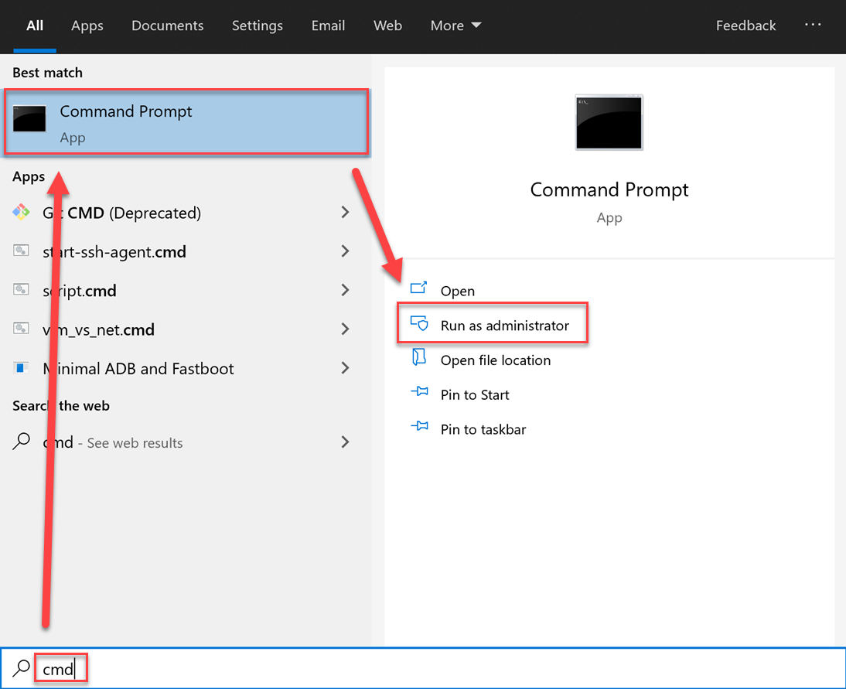The height and width of the screenshot is (689, 846).
Task: Click the Minimal ADB and Fastboot icon
Action: [21, 368]
